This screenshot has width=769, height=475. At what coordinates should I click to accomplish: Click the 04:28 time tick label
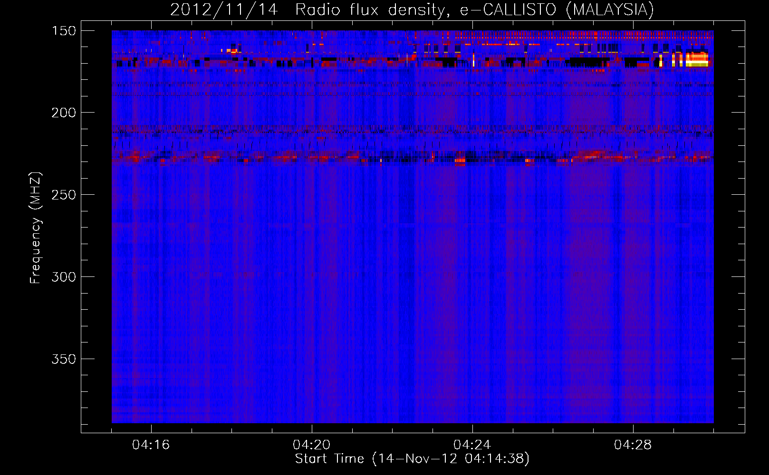pos(633,445)
